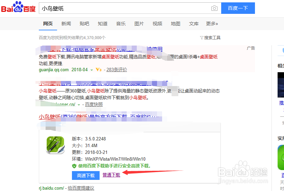Open the 283条评价 link
The width and height of the screenshot is (284, 191).
tap(117, 70)
